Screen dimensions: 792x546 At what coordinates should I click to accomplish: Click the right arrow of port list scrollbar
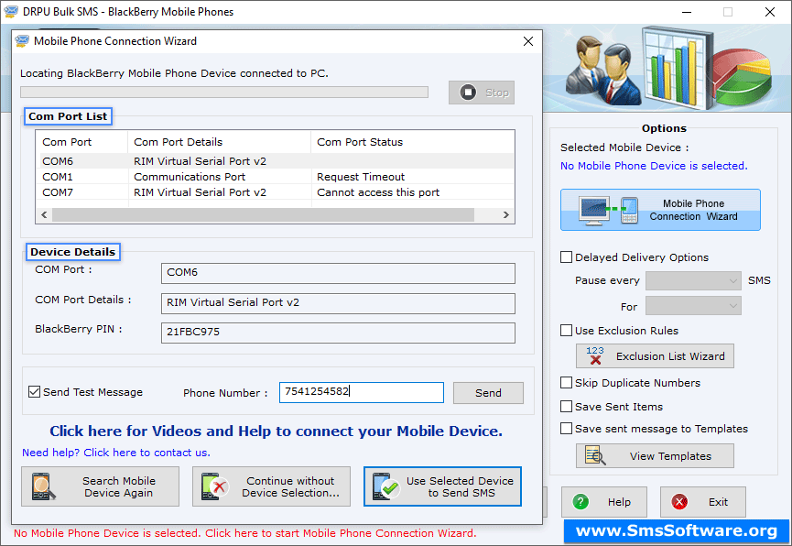point(505,215)
